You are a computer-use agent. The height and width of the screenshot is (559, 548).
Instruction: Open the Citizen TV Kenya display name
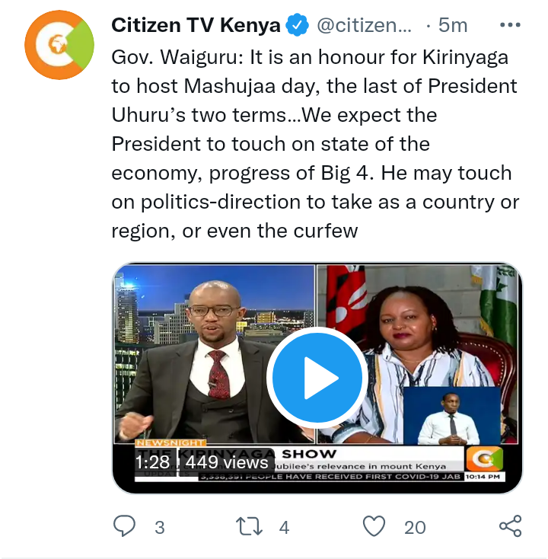click(196, 25)
